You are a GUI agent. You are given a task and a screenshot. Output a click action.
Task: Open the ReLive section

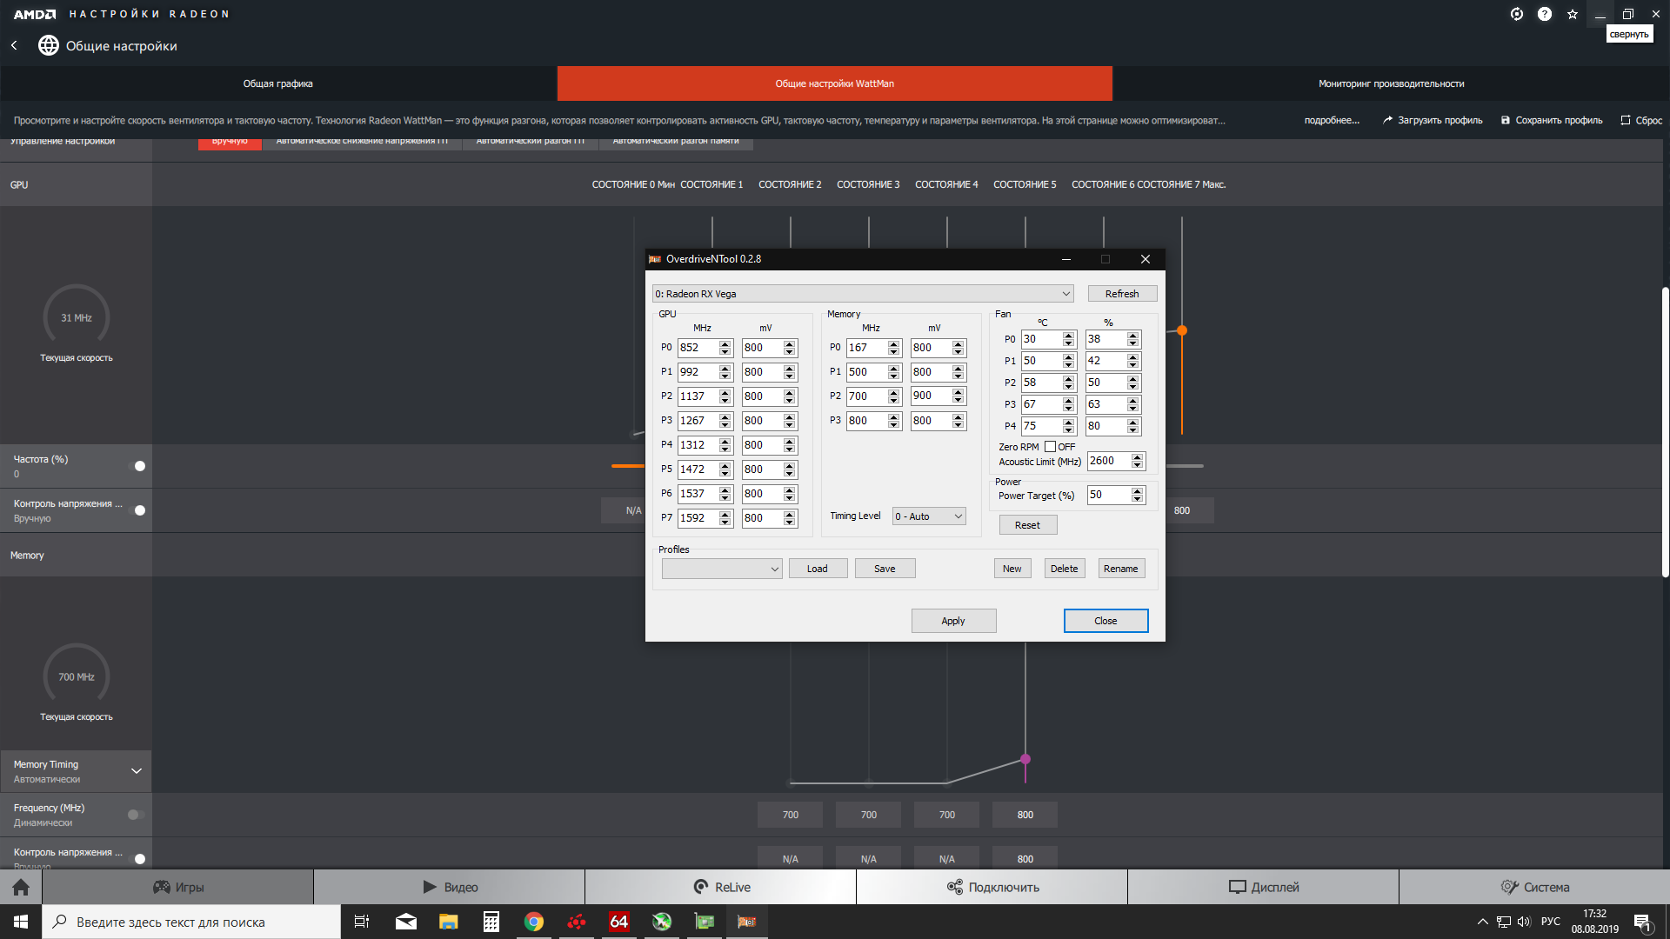point(721,887)
